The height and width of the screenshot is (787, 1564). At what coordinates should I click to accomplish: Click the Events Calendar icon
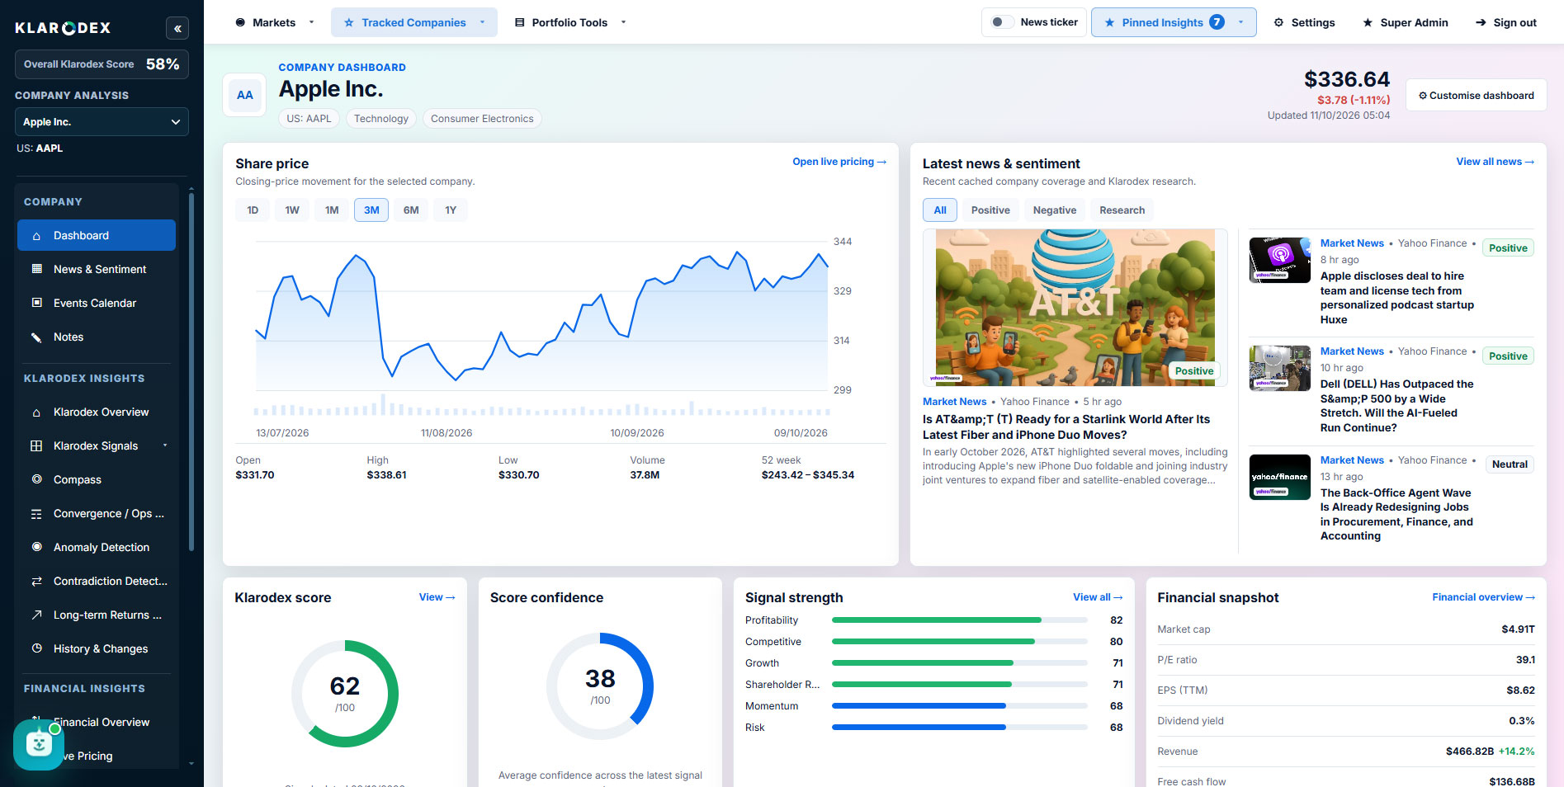click(36, 303)
